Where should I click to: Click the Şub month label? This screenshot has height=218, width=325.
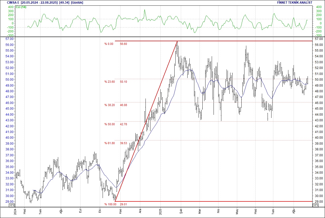[181, 212]
